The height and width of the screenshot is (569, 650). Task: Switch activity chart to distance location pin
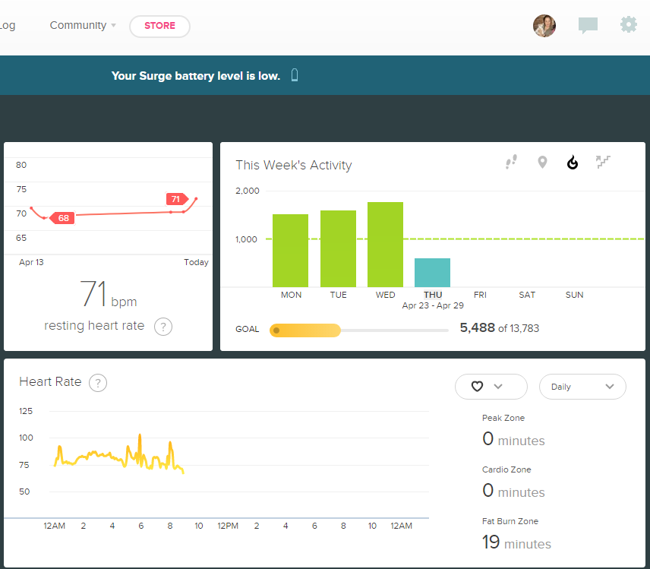coord(542,162)
